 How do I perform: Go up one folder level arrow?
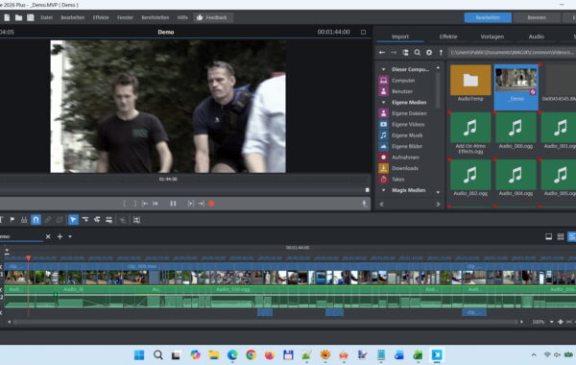point(441,53)
